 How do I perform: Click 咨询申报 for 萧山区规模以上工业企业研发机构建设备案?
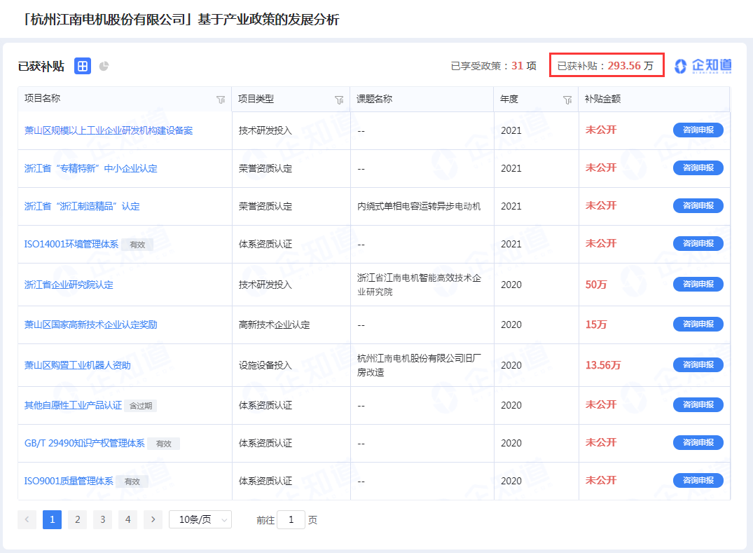[x=698, y=130]
